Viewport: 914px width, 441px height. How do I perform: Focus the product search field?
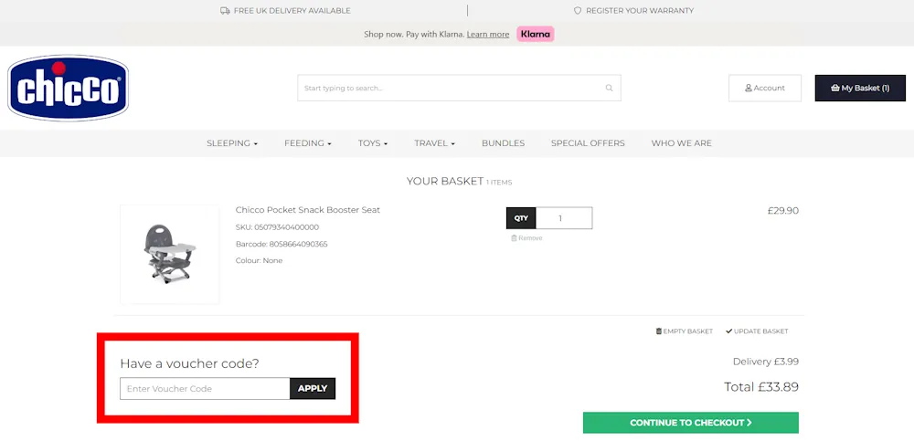tap(459, 88)
